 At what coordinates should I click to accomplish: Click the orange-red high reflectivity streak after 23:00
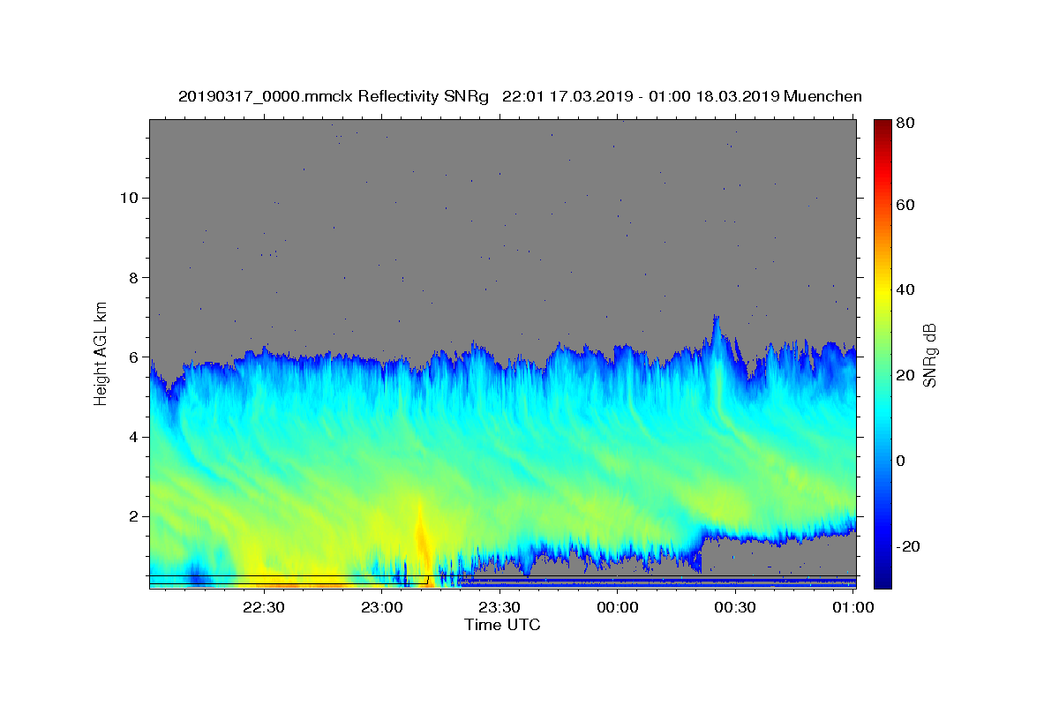[423, 540]
